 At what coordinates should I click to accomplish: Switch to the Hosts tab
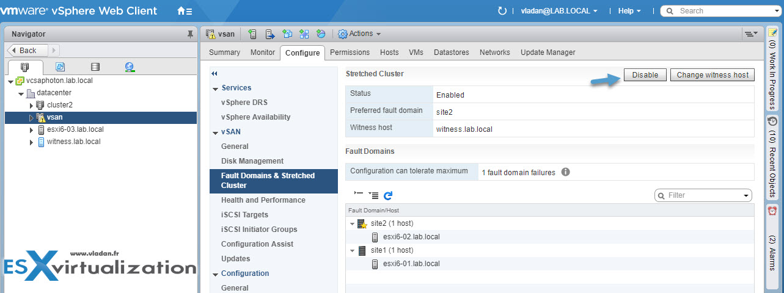click(389, 52)
